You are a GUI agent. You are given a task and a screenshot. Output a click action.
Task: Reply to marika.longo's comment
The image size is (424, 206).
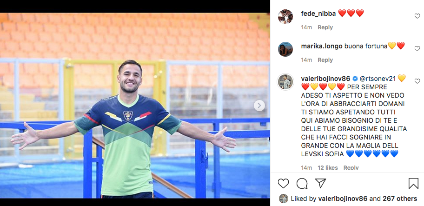point(325,60)
